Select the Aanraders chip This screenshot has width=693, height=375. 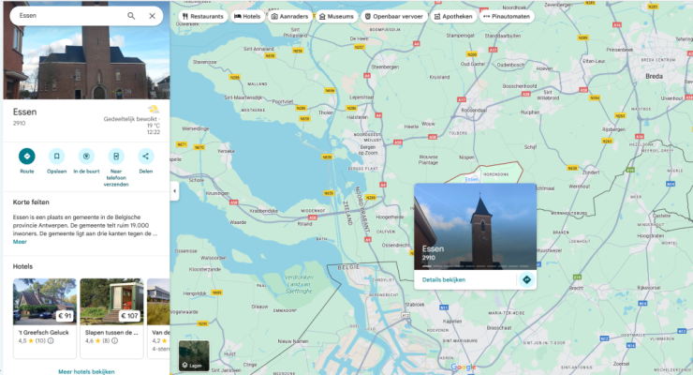pos(289,16)
